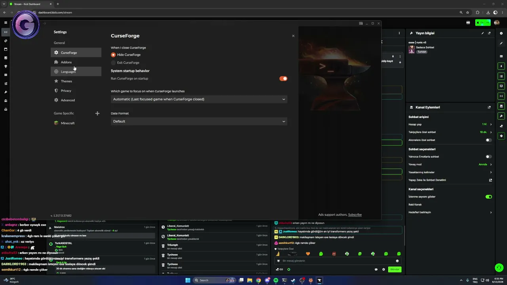
Task: Open File Explorer from the taskbar
Action: pos(250,280)
